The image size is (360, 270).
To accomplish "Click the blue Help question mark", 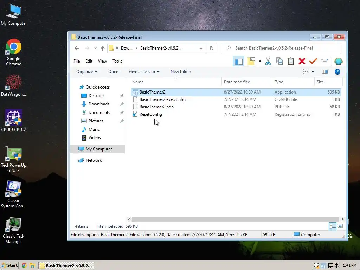I will [337, 72].
